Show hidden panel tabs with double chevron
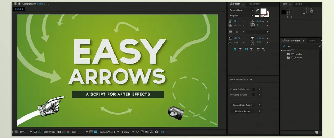Image resolution: width=334 pixels, height=138 pixels. coord(321,41)
